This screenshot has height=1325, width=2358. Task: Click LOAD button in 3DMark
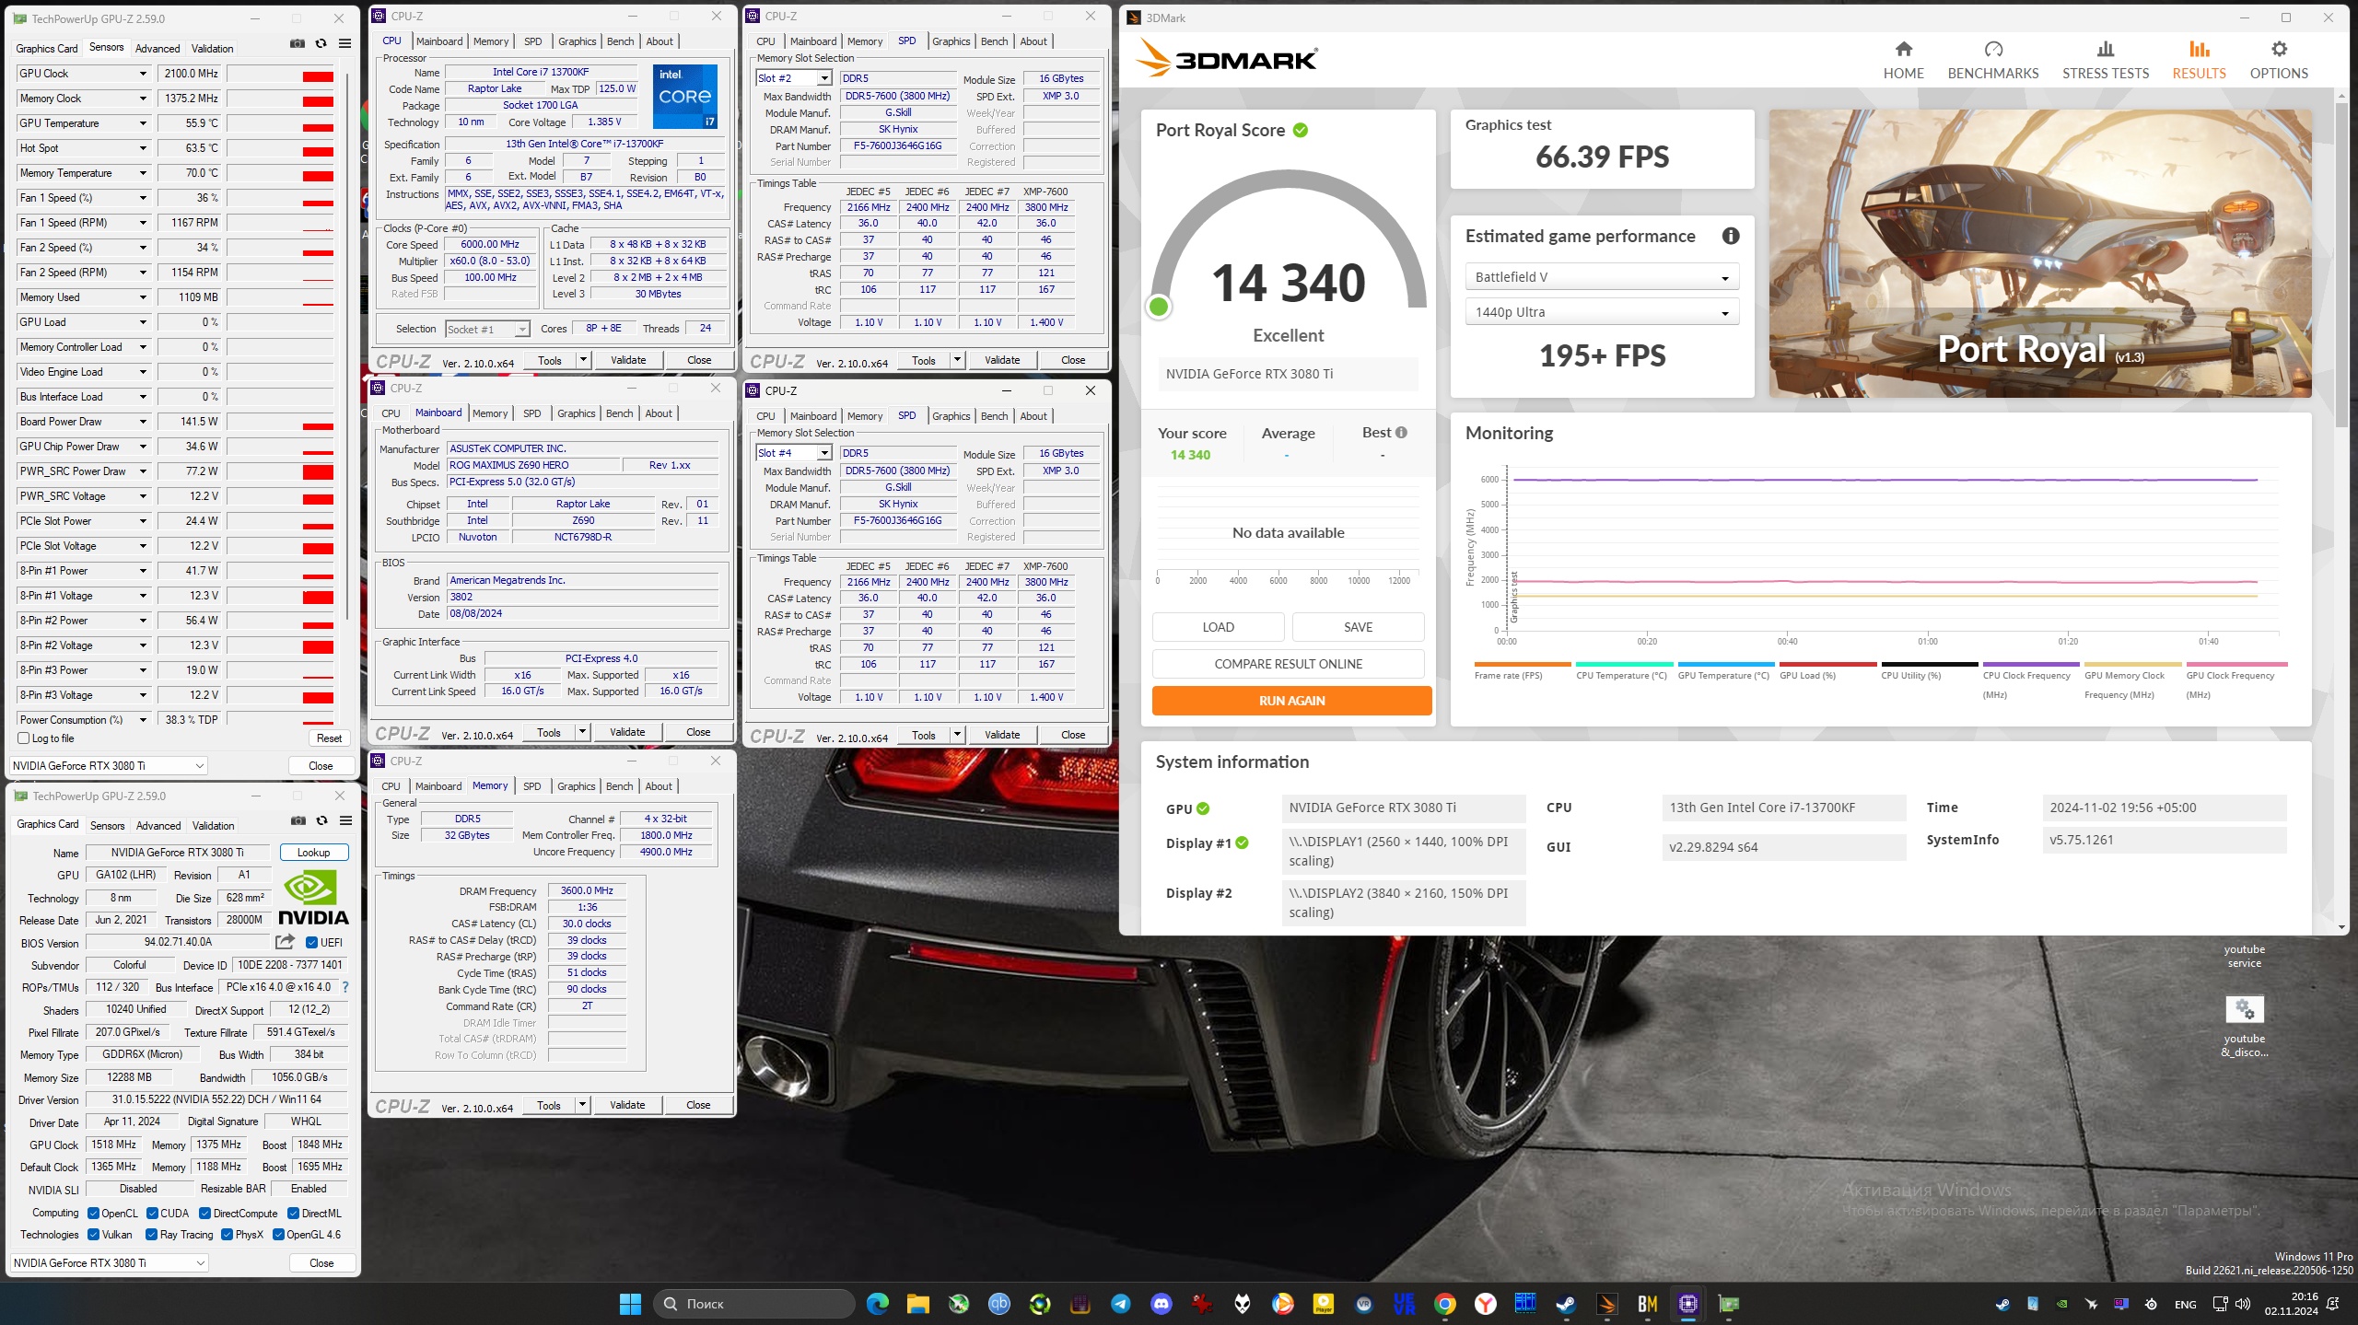[1218, 627]
